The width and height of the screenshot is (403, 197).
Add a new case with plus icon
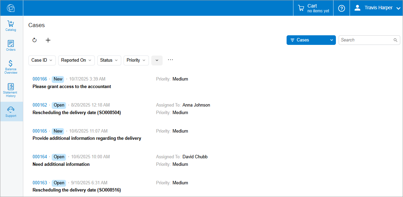tap(48, 40)
